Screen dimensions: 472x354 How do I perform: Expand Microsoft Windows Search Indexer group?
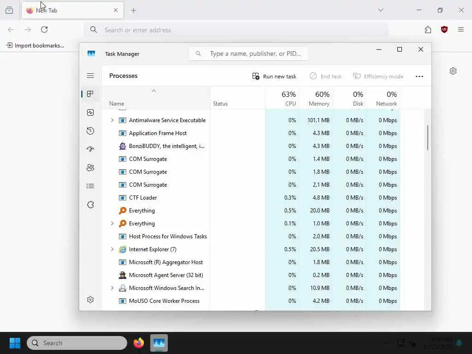tap(112, 288)
